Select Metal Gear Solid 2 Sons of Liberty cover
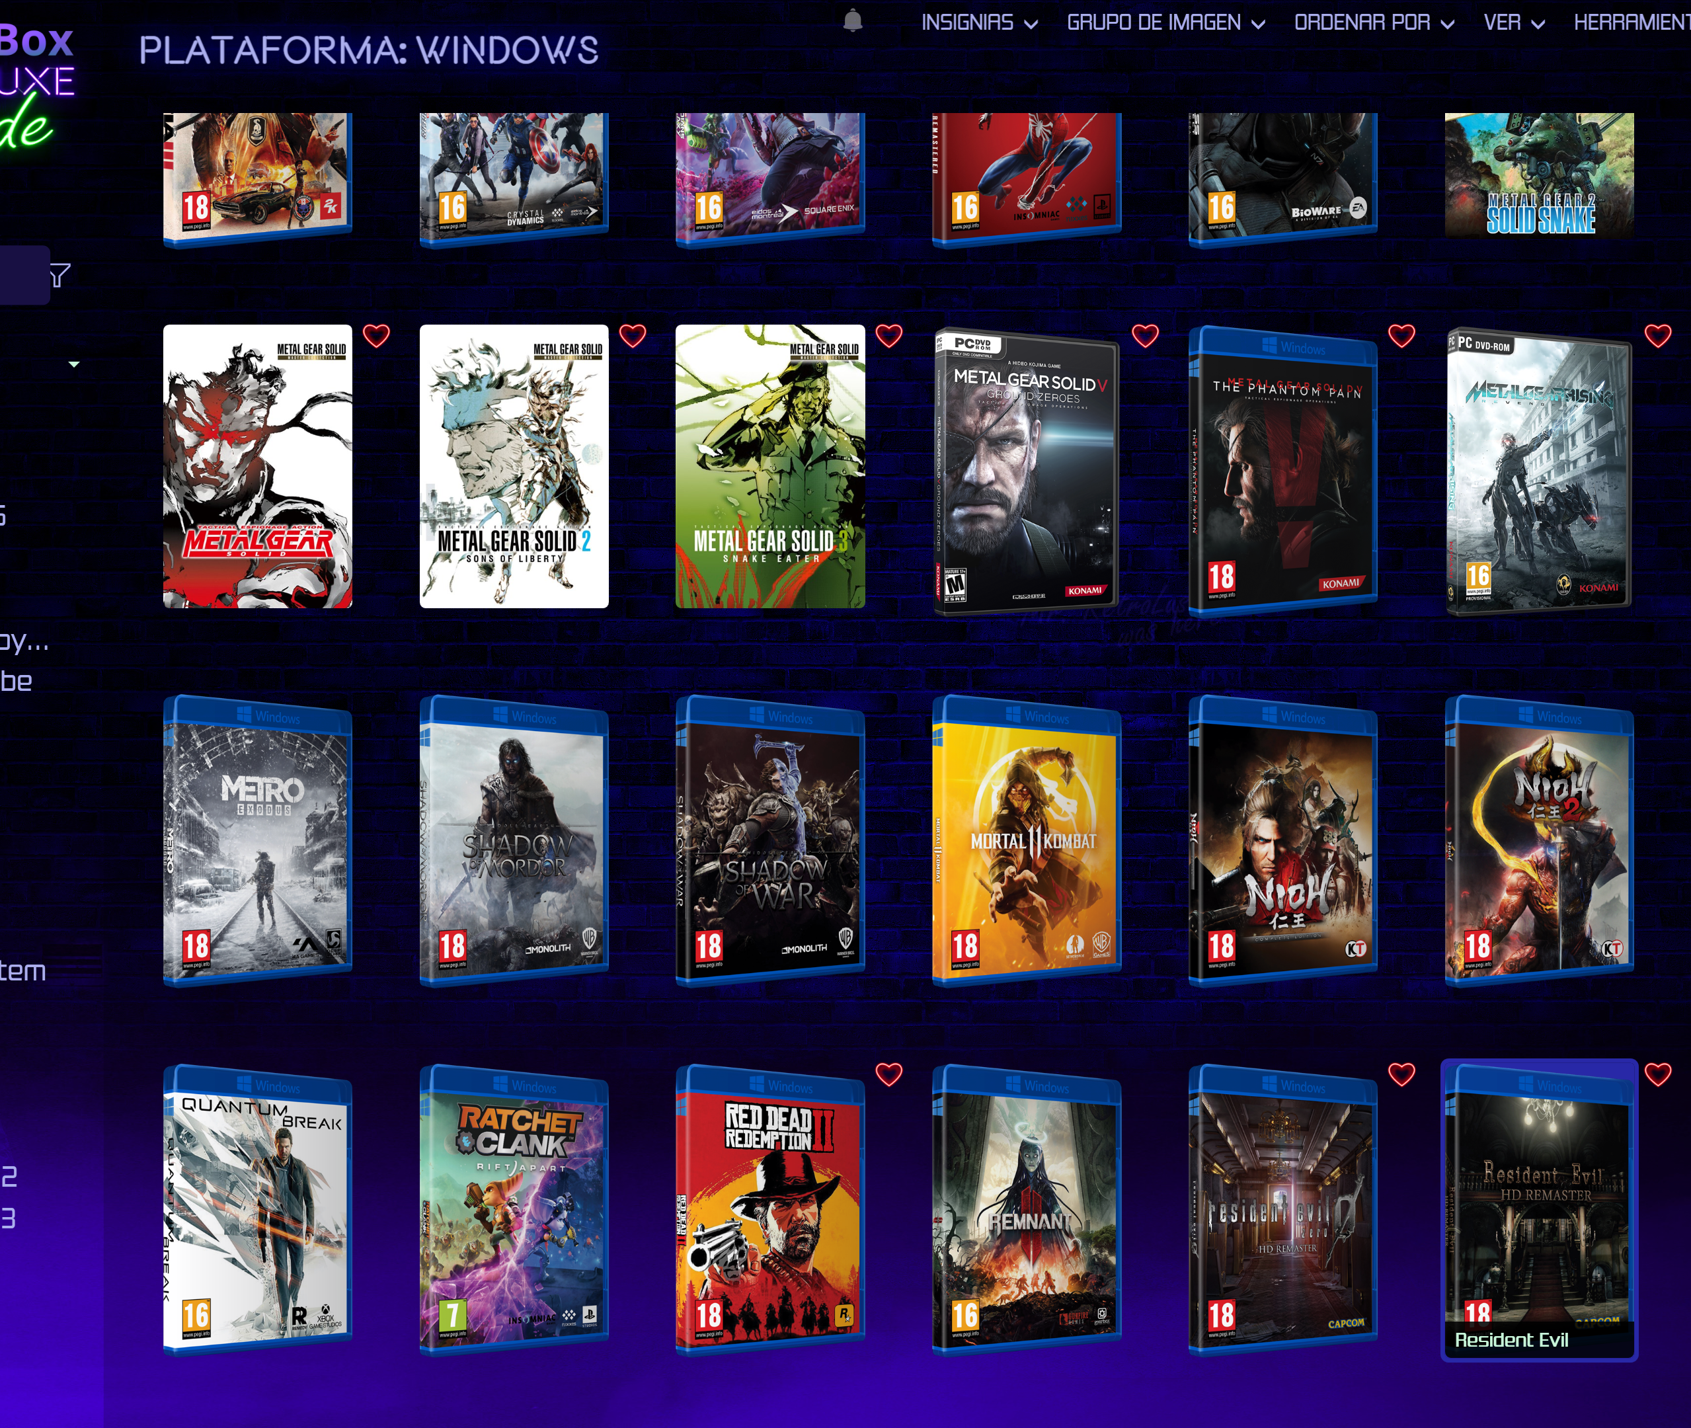This screenshot has height=1428, width=1691. coord(514,466)
